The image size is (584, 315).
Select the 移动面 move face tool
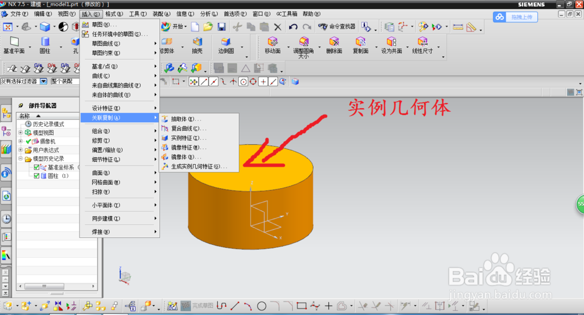273,46
